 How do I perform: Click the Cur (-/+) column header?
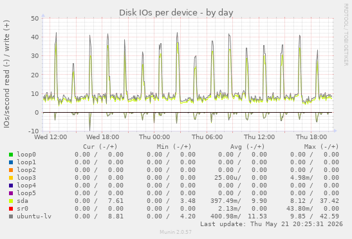click(x=100, y=147)
